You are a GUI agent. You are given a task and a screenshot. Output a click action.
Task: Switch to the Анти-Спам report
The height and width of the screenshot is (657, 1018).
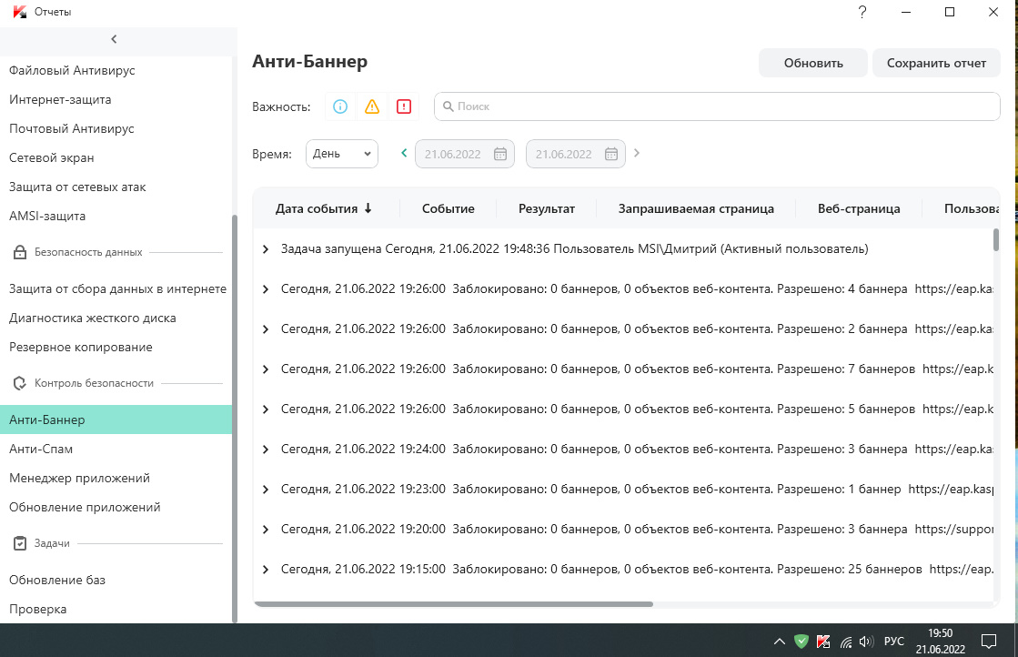click(x=41, y=449)
